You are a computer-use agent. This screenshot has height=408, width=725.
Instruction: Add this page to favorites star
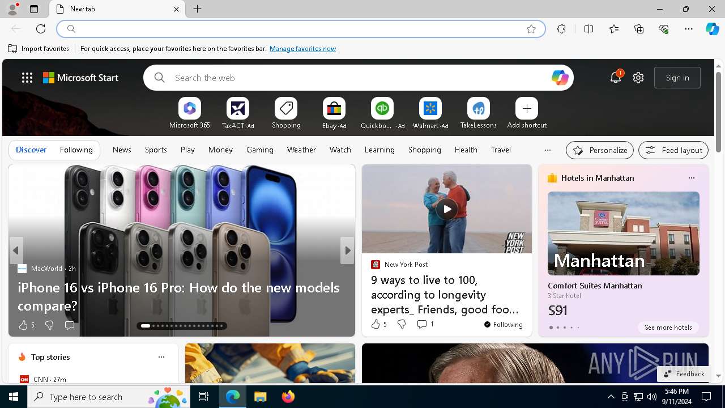pos(531,29)
